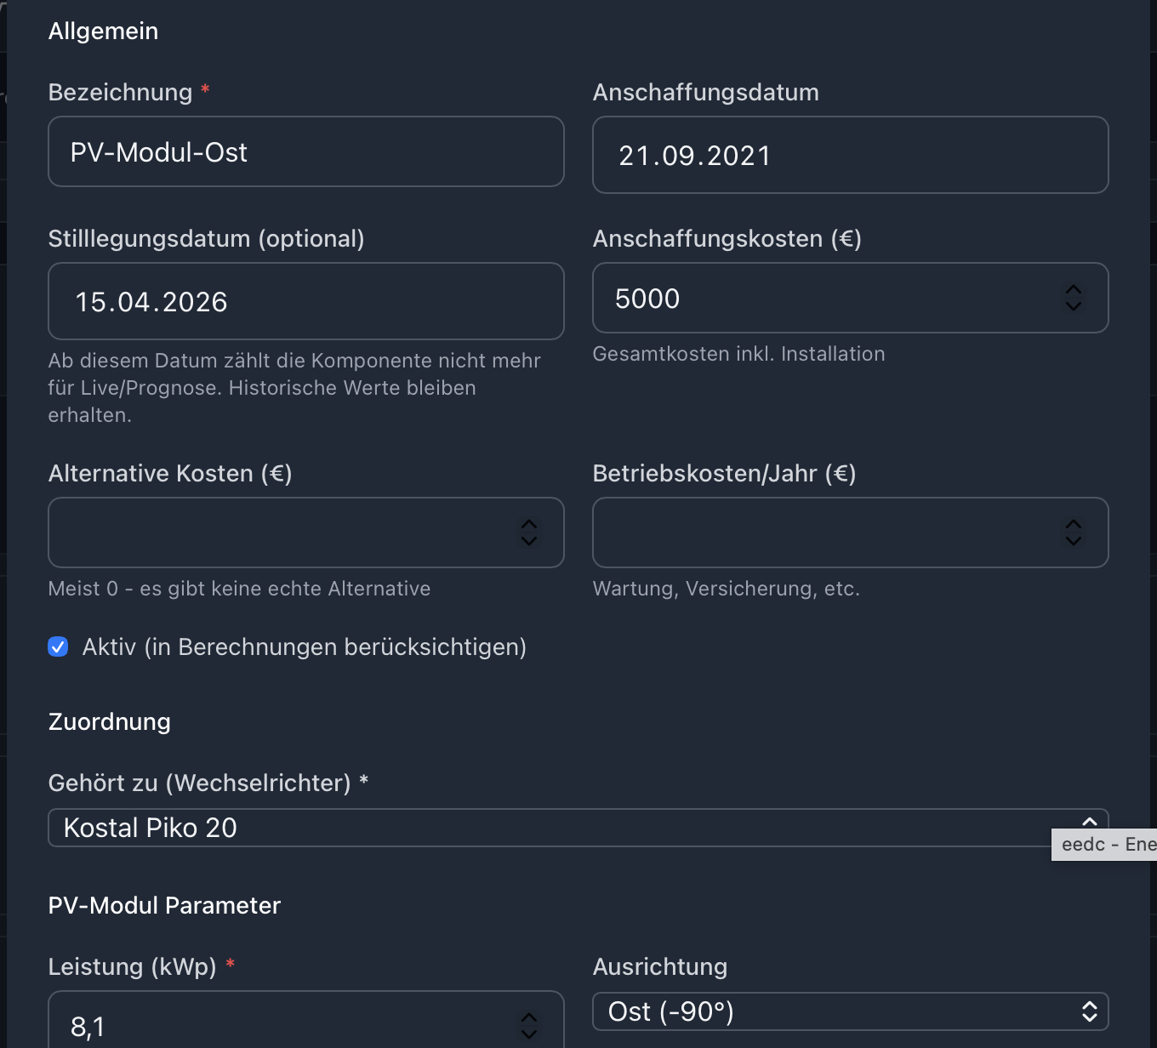Click the Anschaffungsdatum date field
The width and height of the screenshot is (1157, 1048).
(850, 156)
